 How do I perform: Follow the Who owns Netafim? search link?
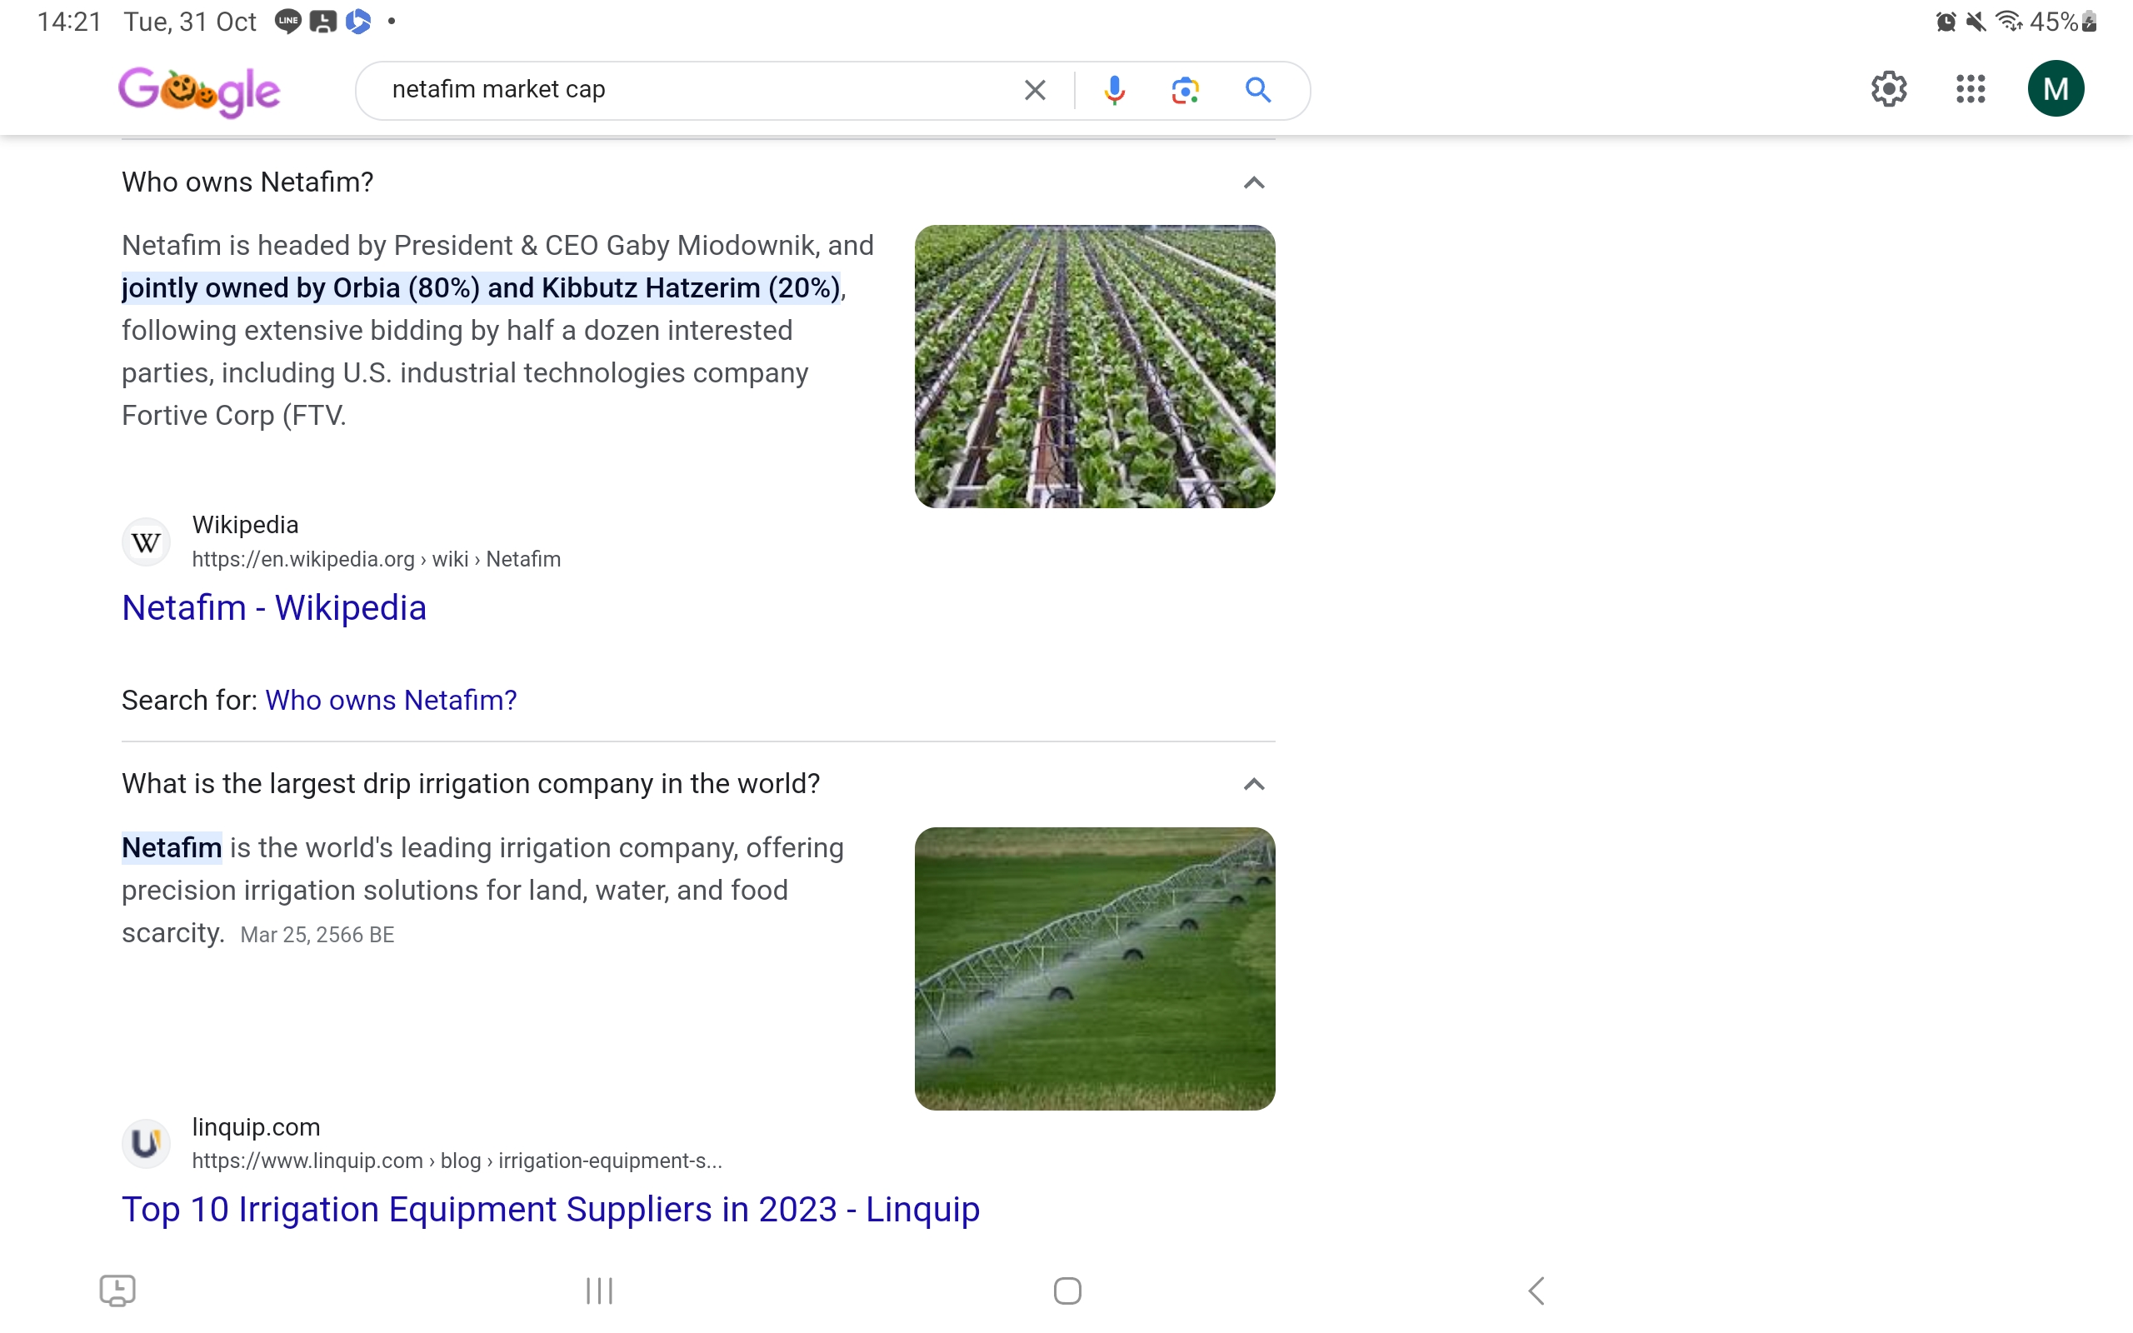click(391, 700)
